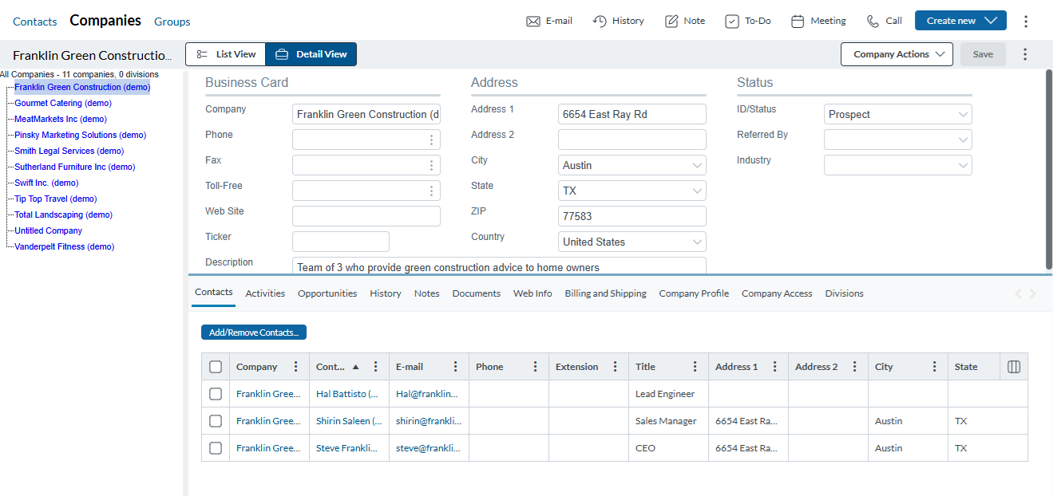
Task: Open the E-mail column menu
Action: 456,367
